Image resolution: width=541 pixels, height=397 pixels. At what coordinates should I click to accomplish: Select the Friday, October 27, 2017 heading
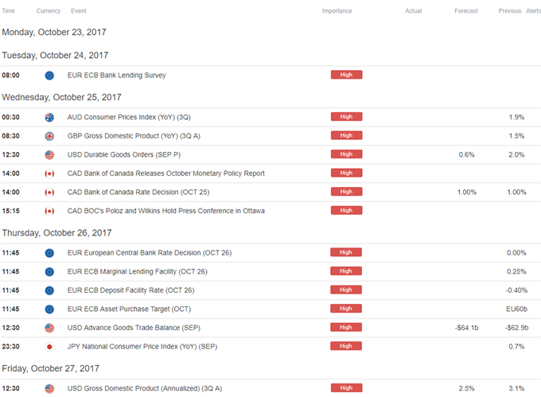pos(51,368)
